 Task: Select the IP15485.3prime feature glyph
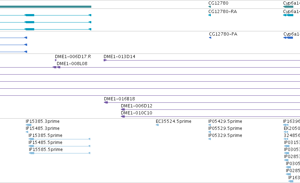click(27, 132)
